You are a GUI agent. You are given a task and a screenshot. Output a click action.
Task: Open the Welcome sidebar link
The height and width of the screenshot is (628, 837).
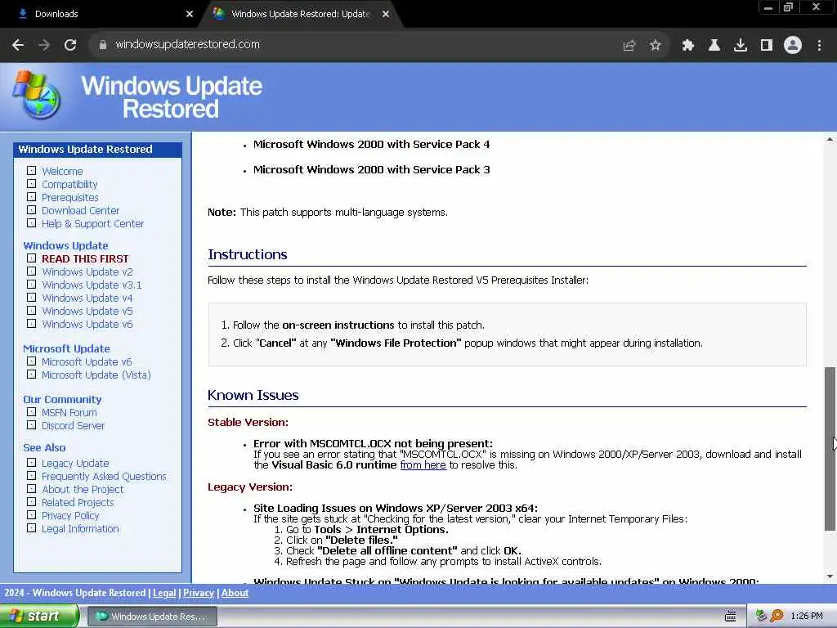[62, 172]
